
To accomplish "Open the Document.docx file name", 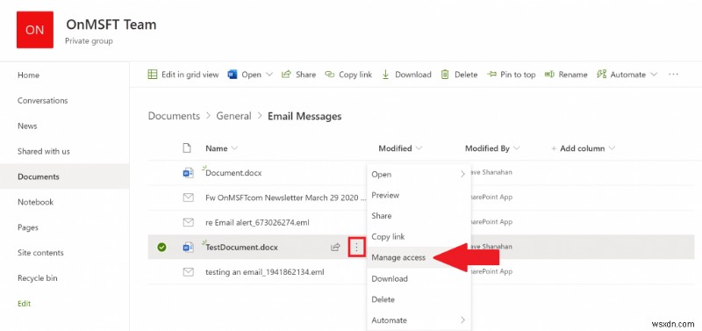I will (233, 173).
